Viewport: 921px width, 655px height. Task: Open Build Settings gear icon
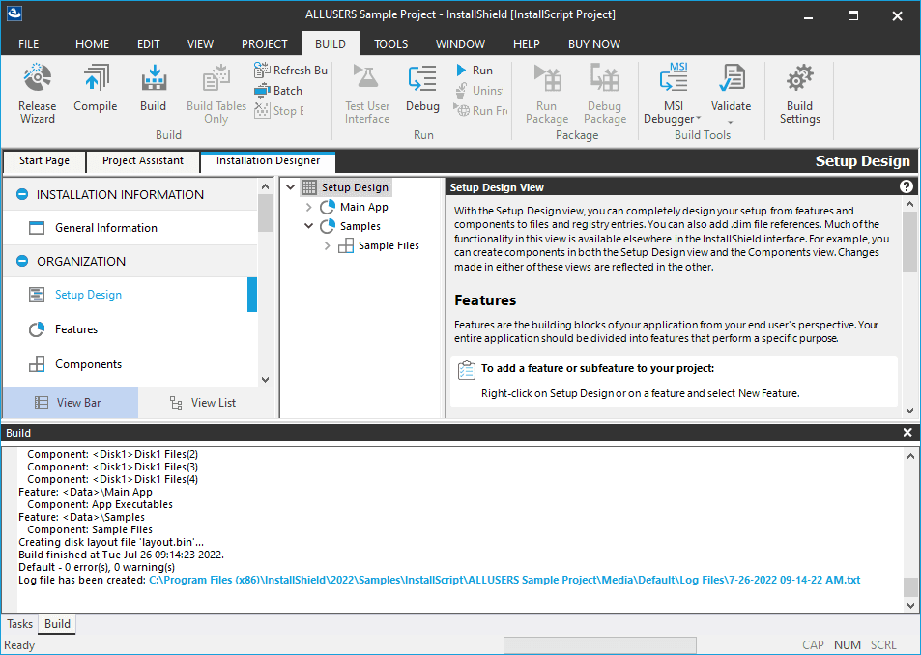click(799, 78)
